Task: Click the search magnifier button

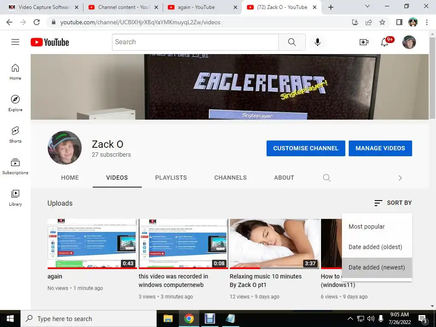Action: click(x=292, y=42)
